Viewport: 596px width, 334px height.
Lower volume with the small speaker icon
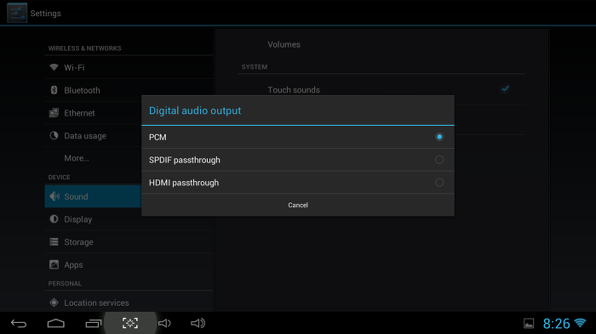point(164,323)
